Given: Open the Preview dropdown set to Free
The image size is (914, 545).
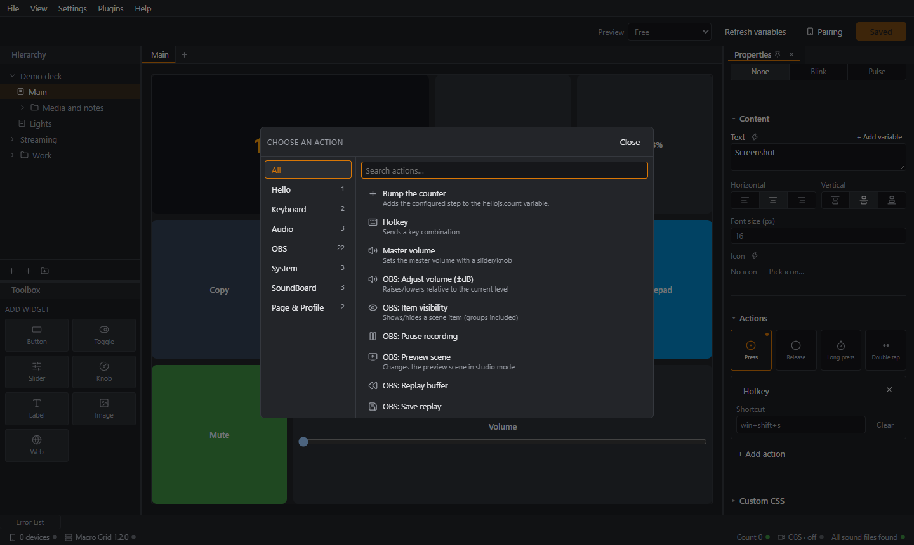Looking at the screenshot, I should (x=670, y=32).
